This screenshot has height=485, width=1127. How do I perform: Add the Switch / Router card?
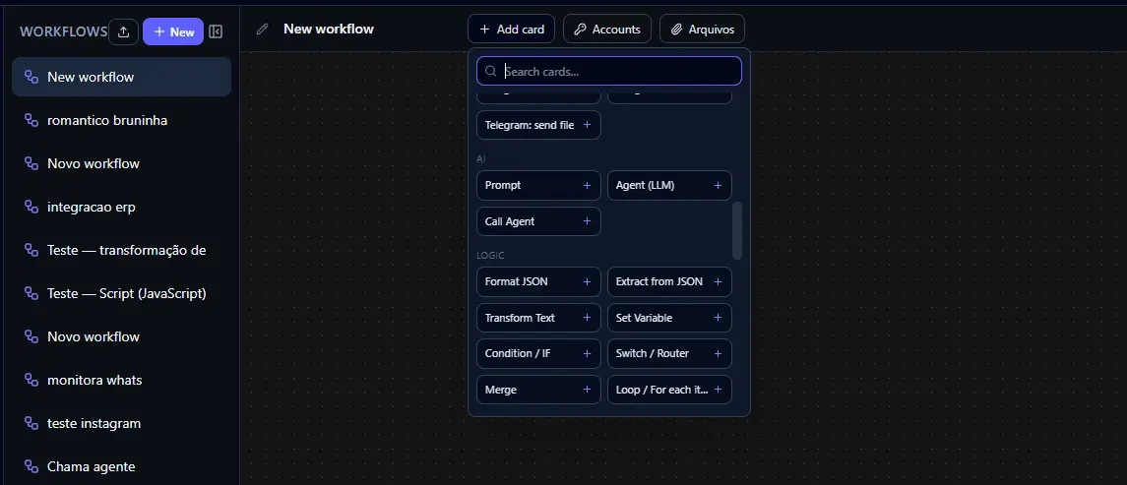pos(669,353)
